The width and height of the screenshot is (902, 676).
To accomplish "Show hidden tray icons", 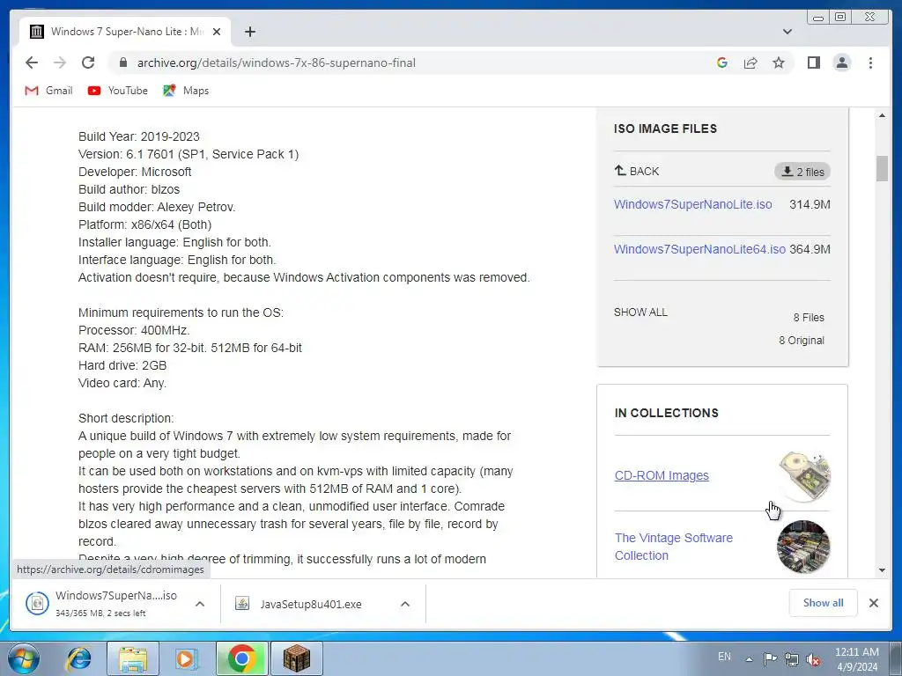I will [749, 658].
